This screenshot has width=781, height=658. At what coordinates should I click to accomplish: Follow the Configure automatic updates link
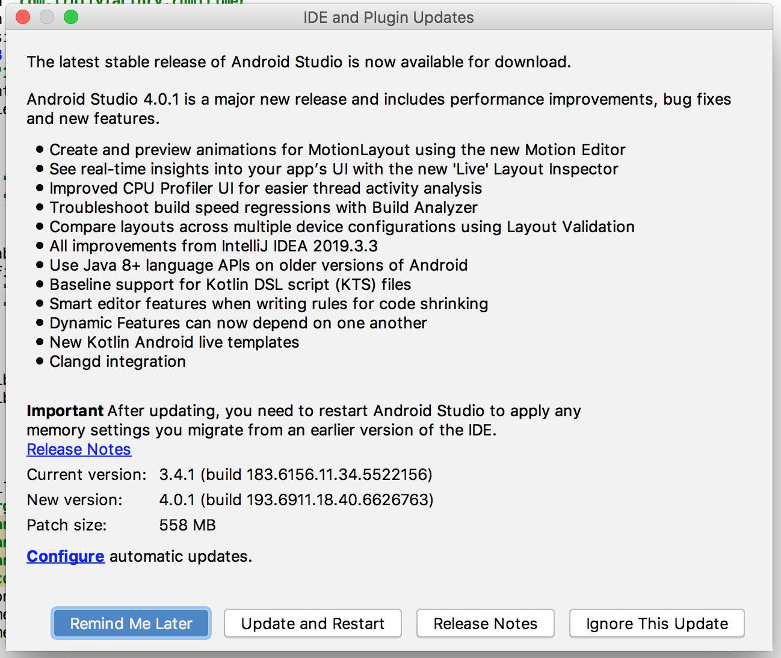click(66, 556)
